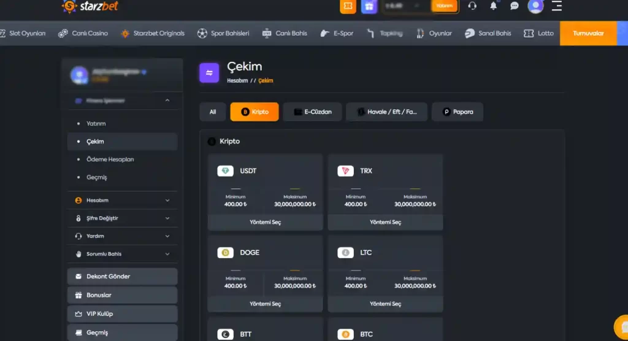Select the Kripto filter tab

click(x=255, y=112)
